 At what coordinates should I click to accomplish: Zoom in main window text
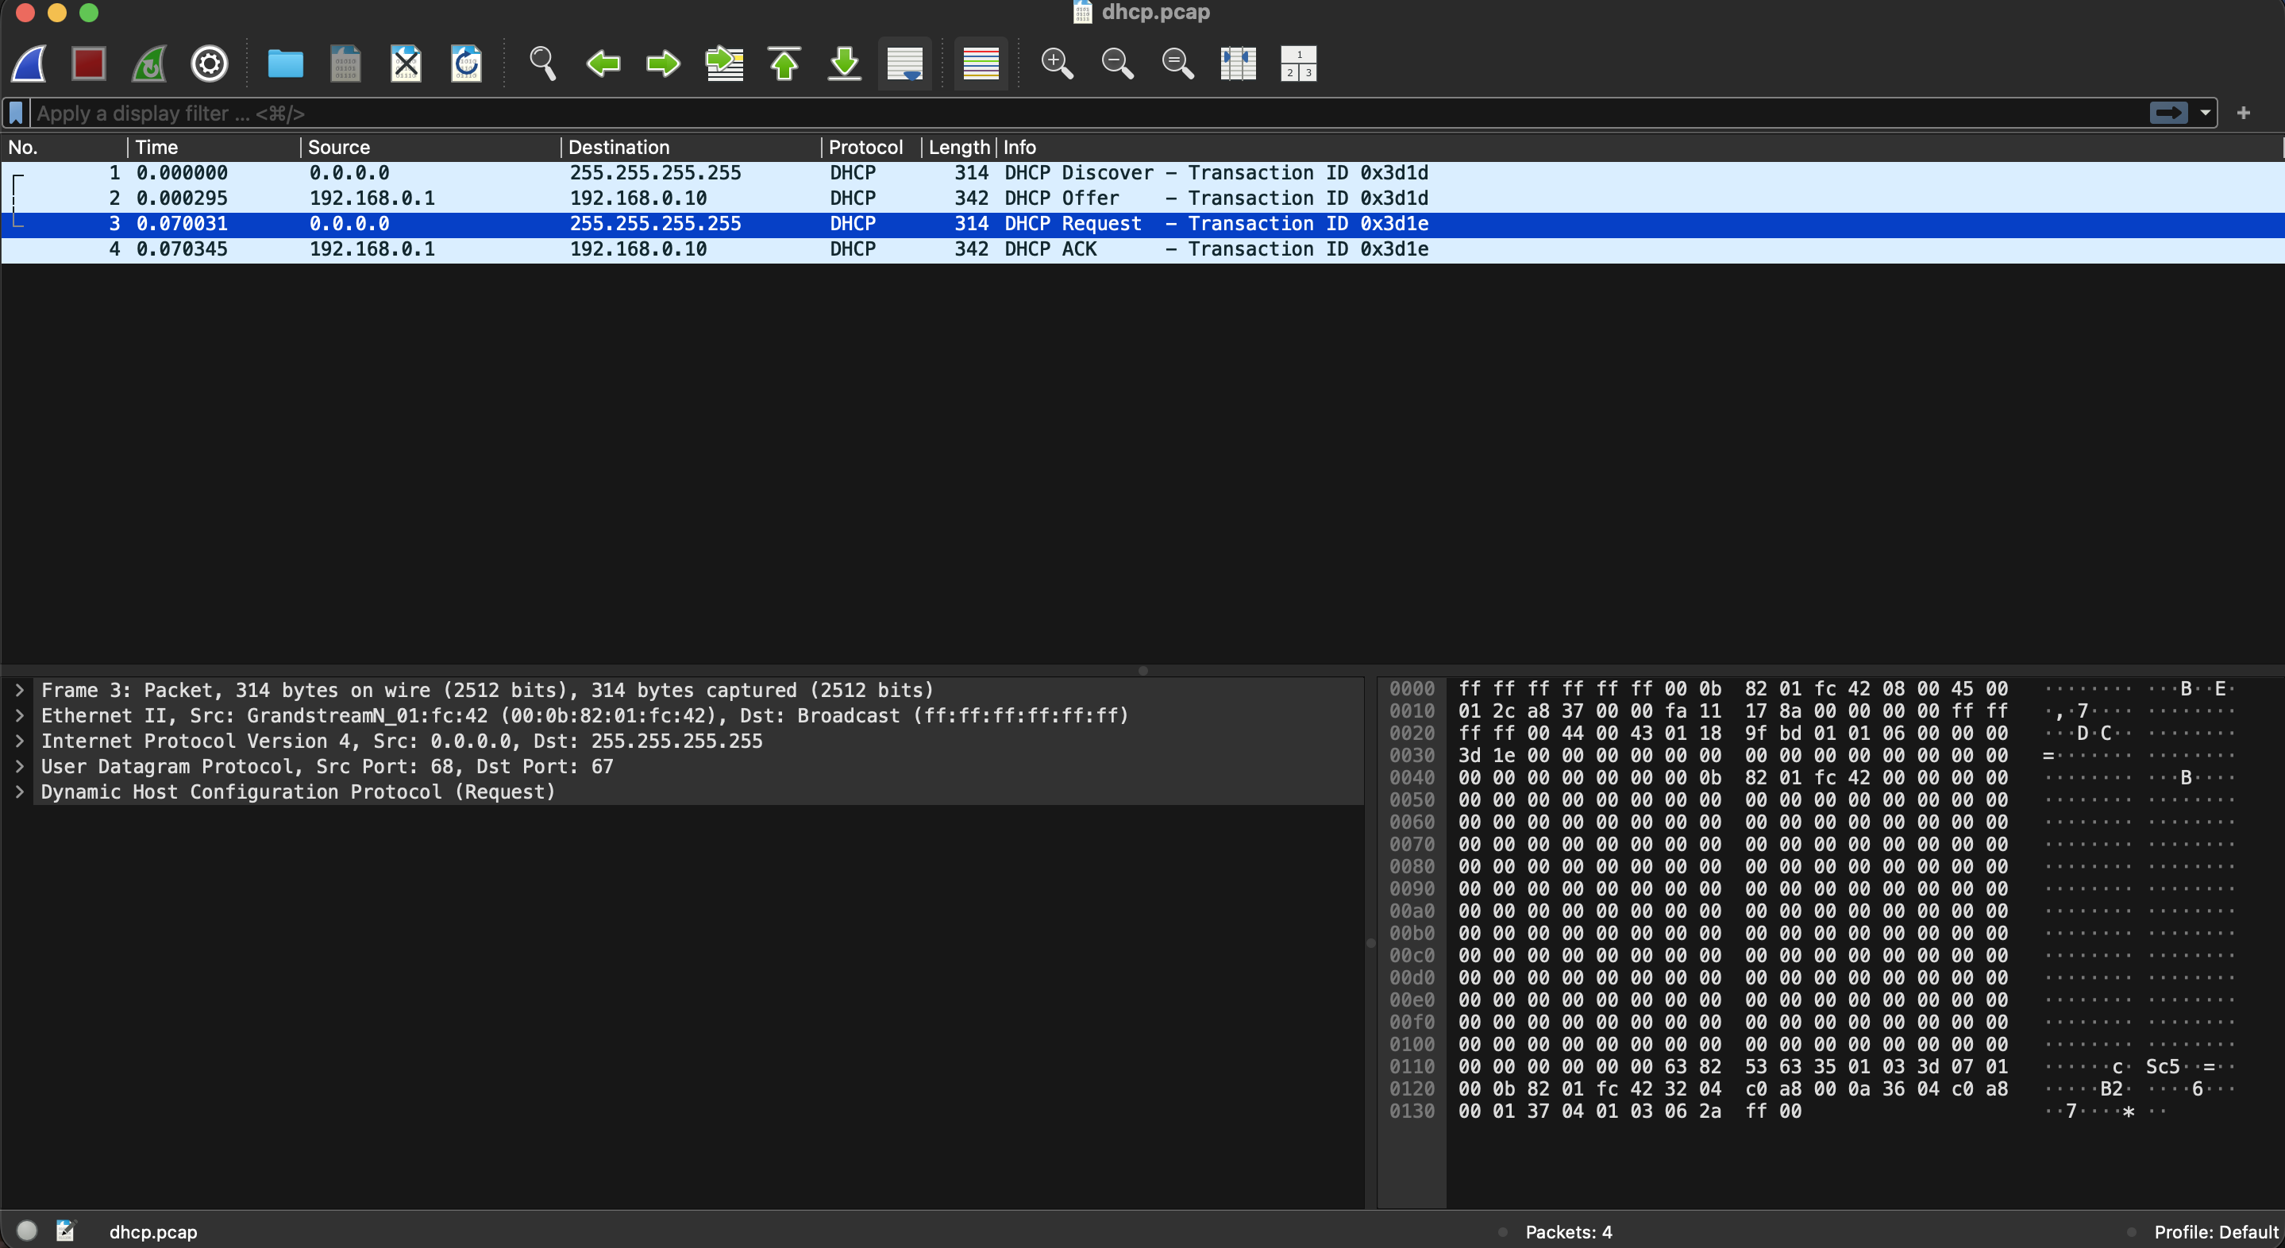(1058, 64)
